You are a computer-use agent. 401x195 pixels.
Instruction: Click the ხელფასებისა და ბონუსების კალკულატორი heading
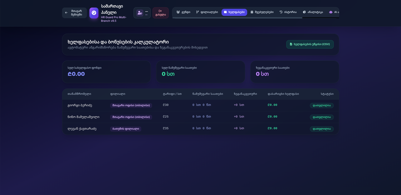coord(118,42)
